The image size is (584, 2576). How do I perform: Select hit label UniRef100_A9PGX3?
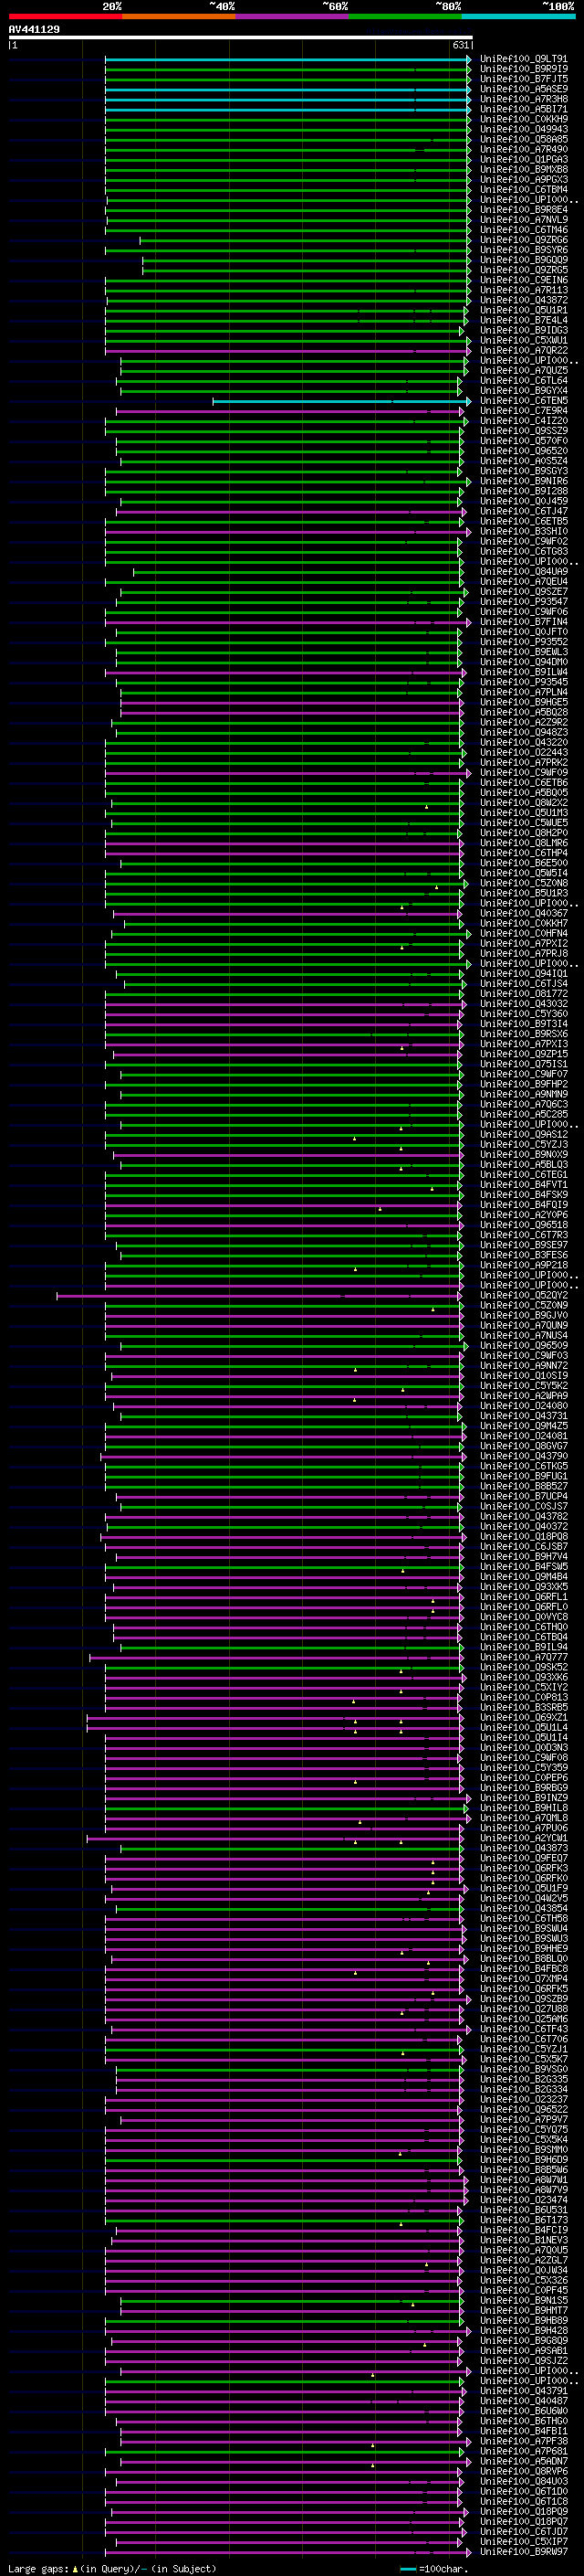524,179
